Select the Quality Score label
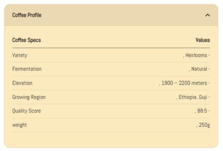 pos(26,111)
